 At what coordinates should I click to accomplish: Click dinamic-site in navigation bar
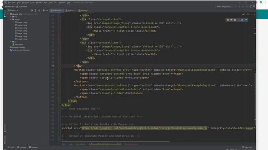pyautogui.click(x=10, y=7)
